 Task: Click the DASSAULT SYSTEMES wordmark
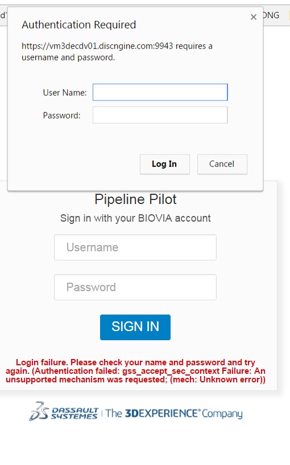[x=74, y=413]
